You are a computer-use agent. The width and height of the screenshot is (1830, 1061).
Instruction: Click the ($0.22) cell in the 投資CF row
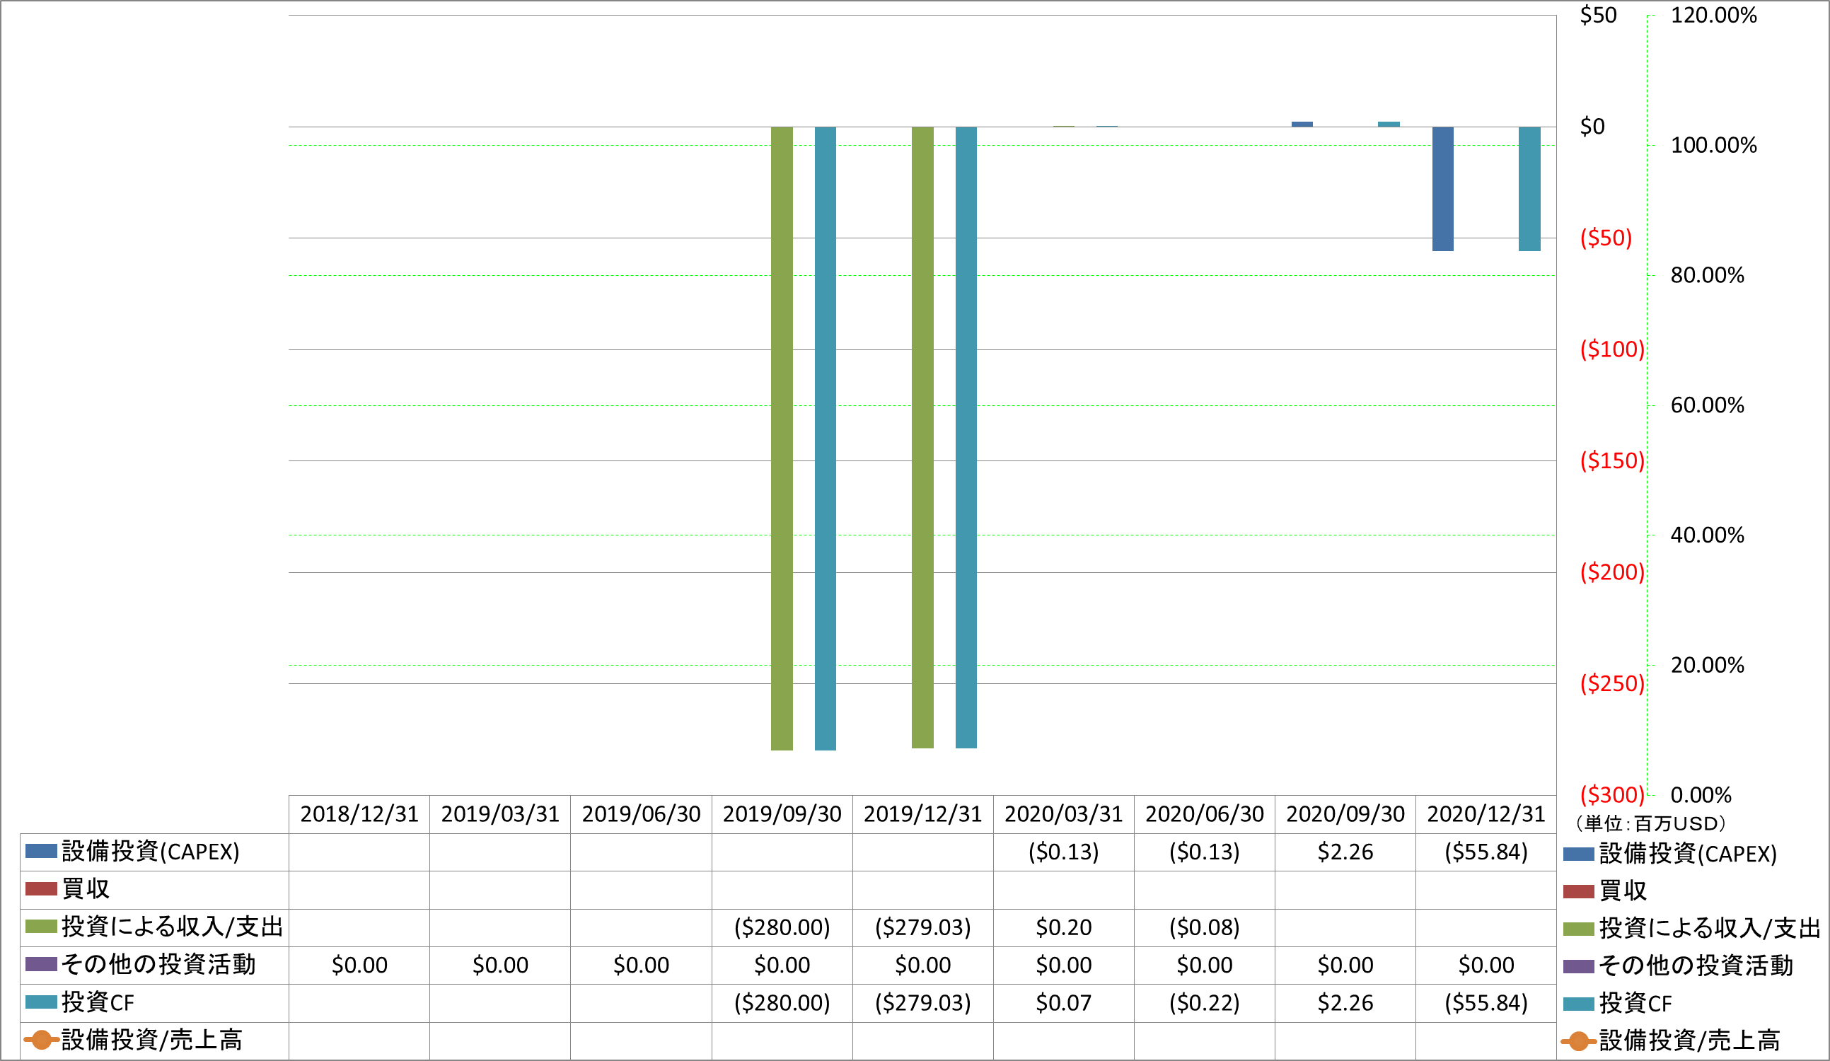(1205, 1003)
